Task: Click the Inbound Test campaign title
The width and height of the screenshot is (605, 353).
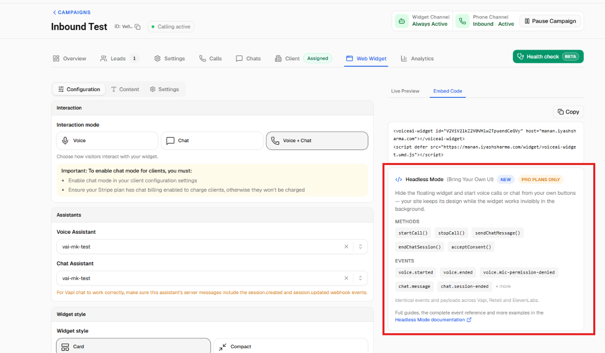Action: click(x=79, y=27)
